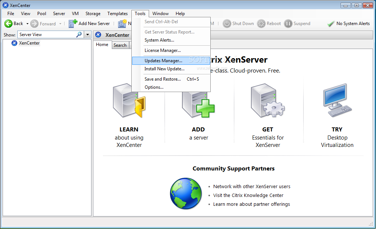Click the green checkmark system alerts icon

(331, 24)
